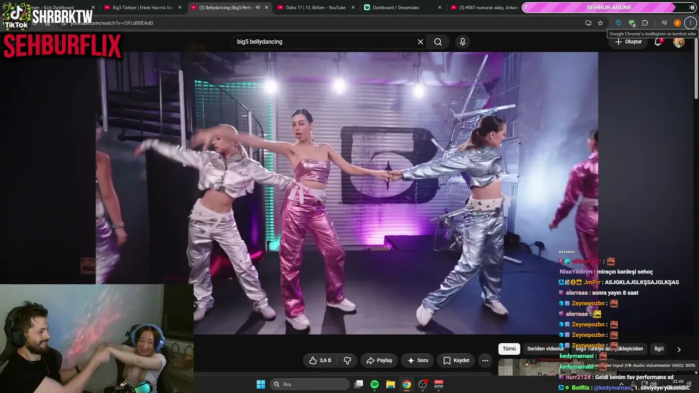This screenshot has height=393, width=699.
Task: Open the Windows Start menu
Action: pyautogui.click(x=260, y=384)
